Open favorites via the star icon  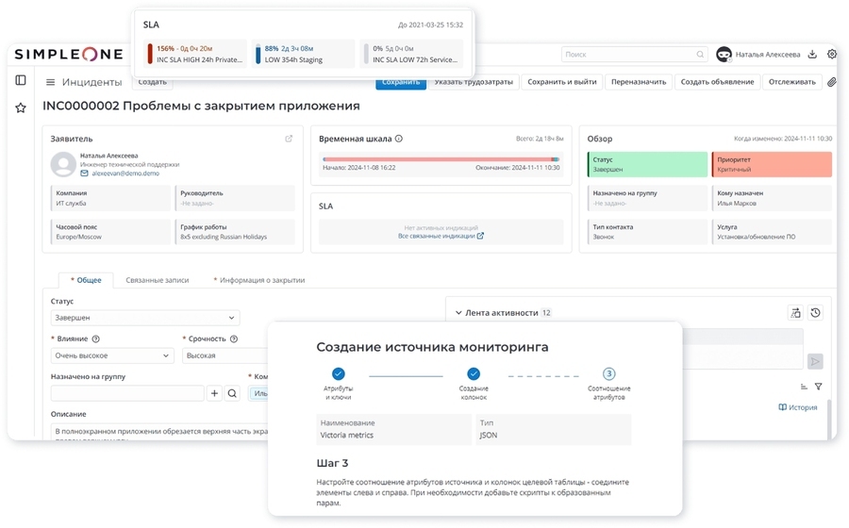[x=21, y=108]
